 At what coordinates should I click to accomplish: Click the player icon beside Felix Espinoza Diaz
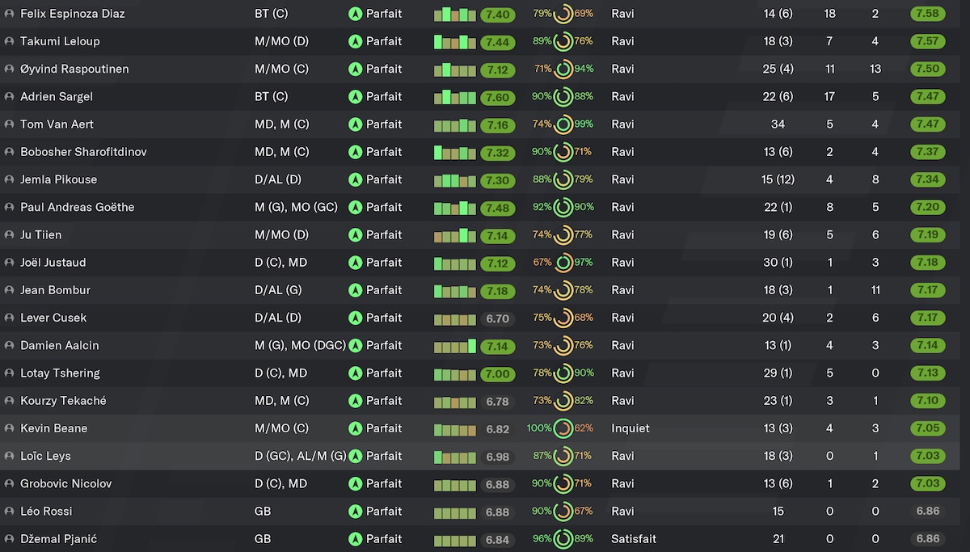coord(9,15)
